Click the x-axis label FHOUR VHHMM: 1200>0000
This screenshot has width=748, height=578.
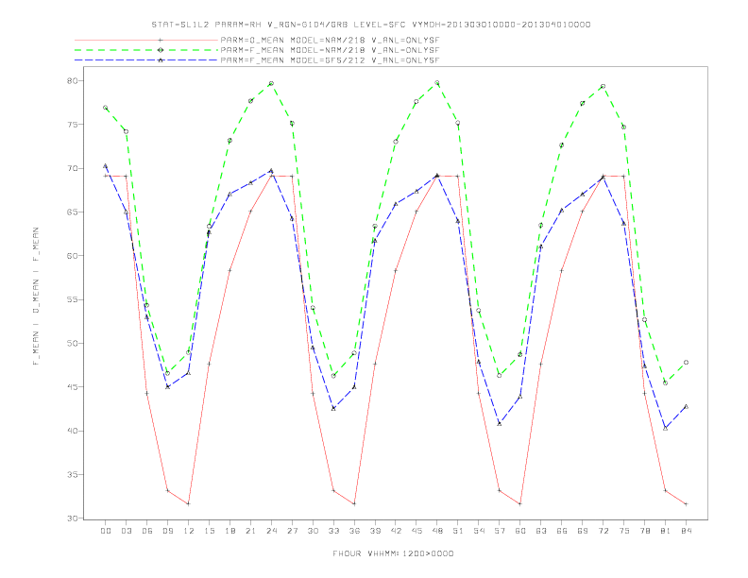coord(393,553)
